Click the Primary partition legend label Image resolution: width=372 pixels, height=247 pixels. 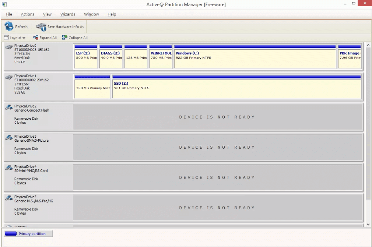coord(32,234)
